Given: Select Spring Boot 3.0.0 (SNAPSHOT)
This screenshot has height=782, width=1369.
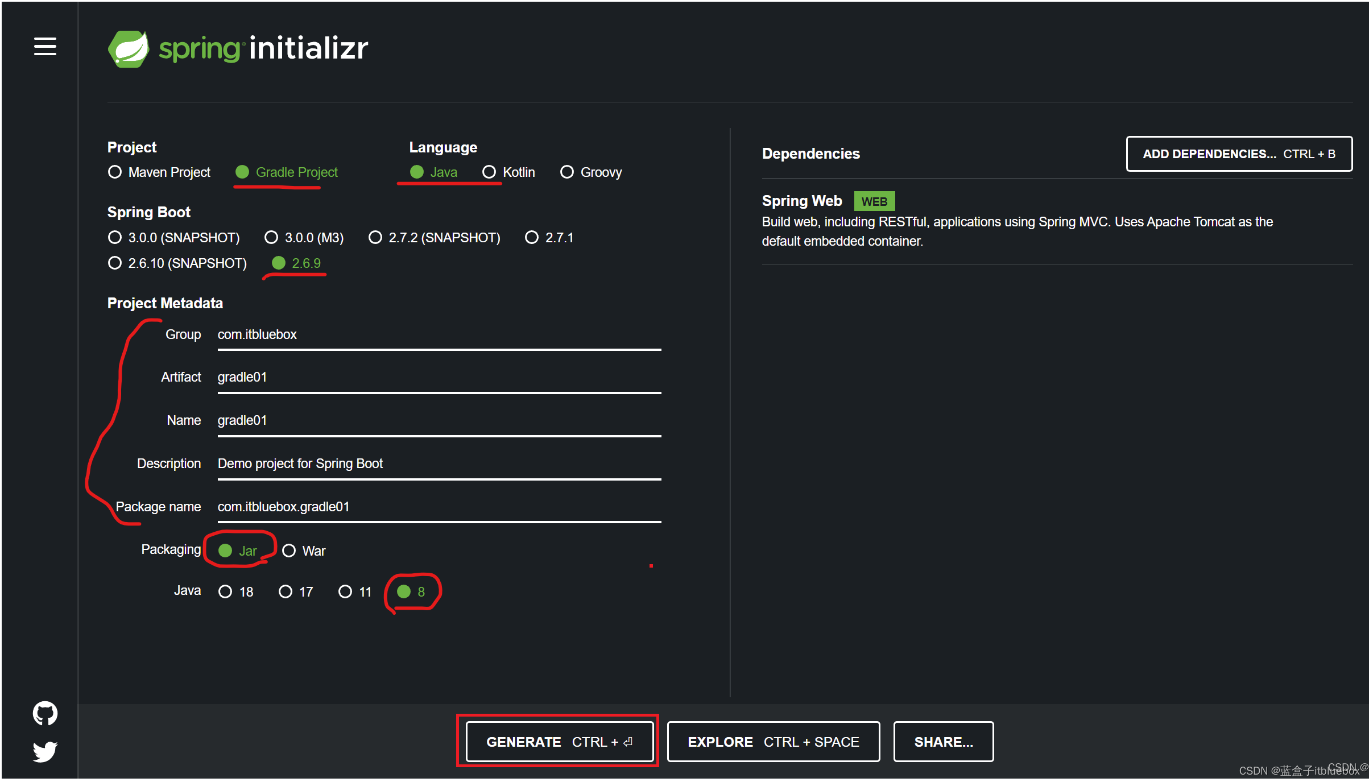Looking at the screenshot, I should point(174,238).
